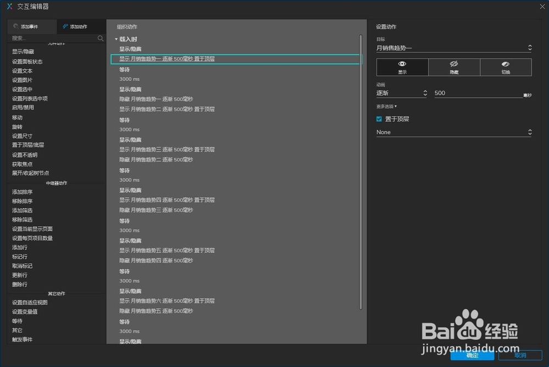Click the organize actions scrollbar
The image size is (549, 367).
[361, 172]
